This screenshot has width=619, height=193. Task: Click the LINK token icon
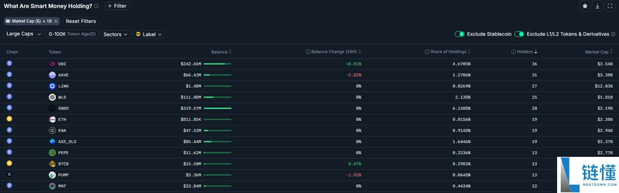pyautogui.click(x=52, y=86)
